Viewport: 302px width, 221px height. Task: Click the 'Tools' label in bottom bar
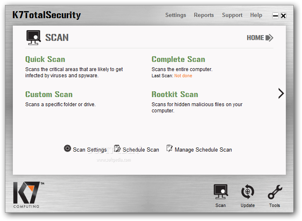275,205
